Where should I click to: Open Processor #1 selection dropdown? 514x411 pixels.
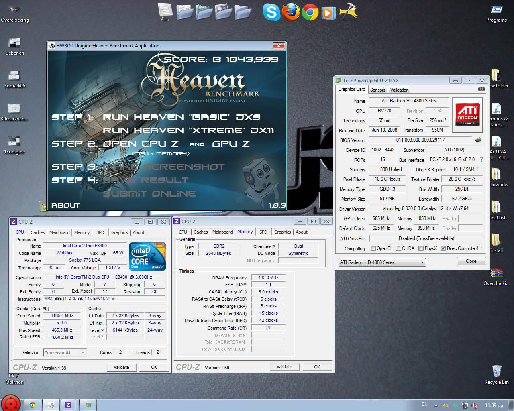[x=64, y=353]
